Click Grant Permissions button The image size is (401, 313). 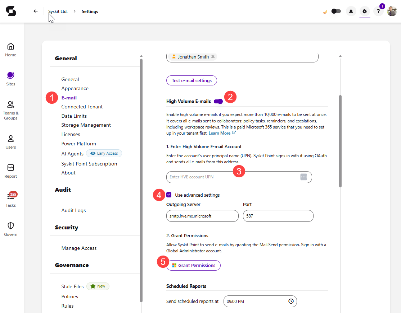coord(193,266)
